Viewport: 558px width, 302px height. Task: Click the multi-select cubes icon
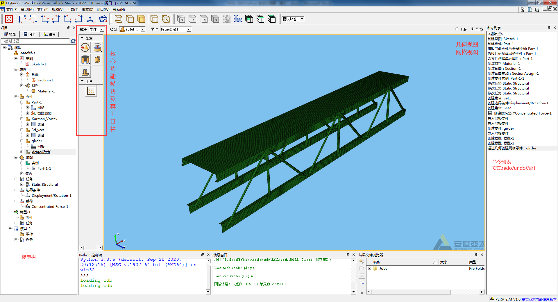click(226, 19)
